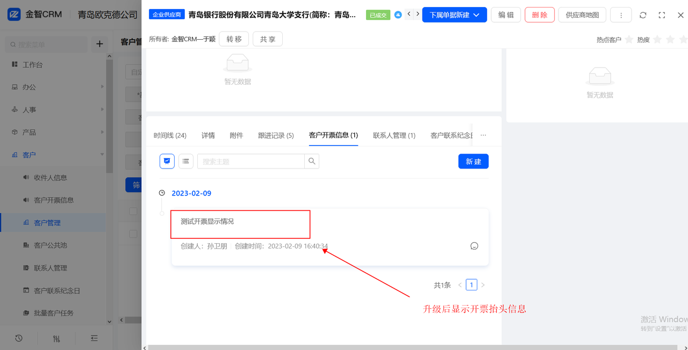The image size is (688, 350).
Task: Click inside the 搜索菜单 search field
Action: (46, 44)
